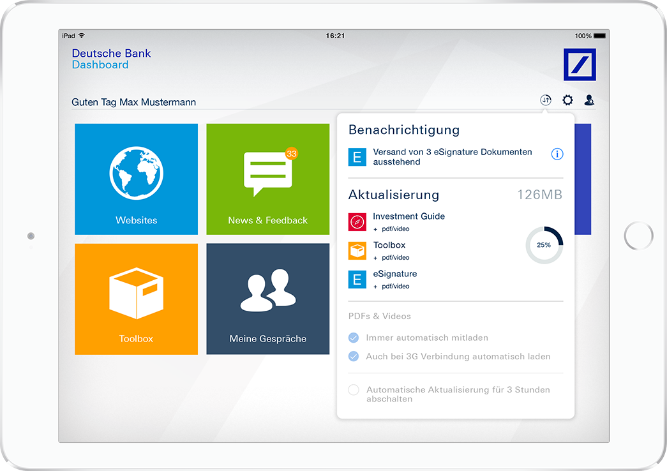667x471 pixels.
Task: Tap the Toolbox icon in Aktualisierung list
Action: [357, 251]
